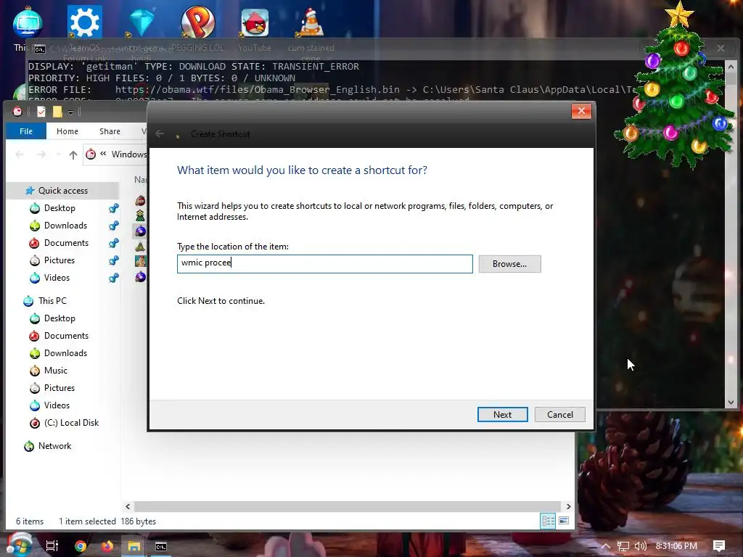Go up one folder level in Explorer
This screenshot has width=743, height=557.
pyautogui.click(x=73, y=154)
